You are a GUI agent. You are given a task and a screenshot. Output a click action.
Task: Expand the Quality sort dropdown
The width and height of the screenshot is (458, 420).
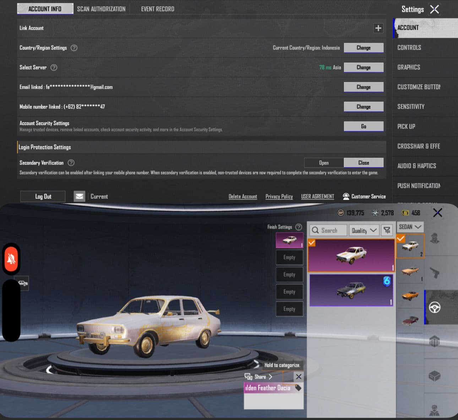[364, 230]
